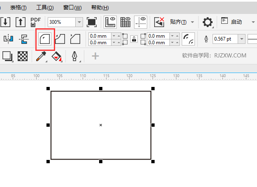Open the 贴齐(T) snap-to dropdown
Screen dimensions: 257x187
tap(182, 22)
